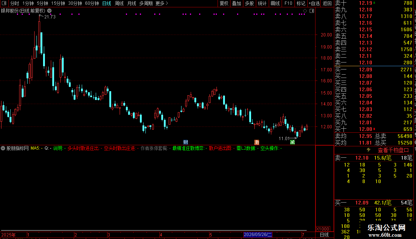The width and height of the screenshot is (416, 239).
Task: Select the 卖五 12.14 ask row
Action: (374, 36)
